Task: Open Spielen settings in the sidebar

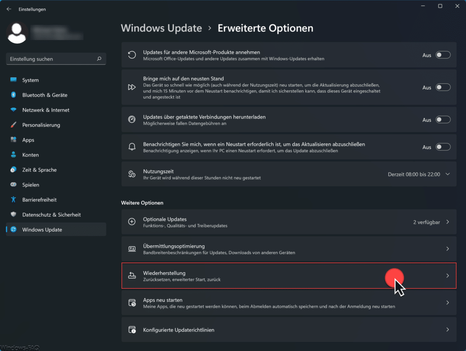Action: click(x=56, y=185)
